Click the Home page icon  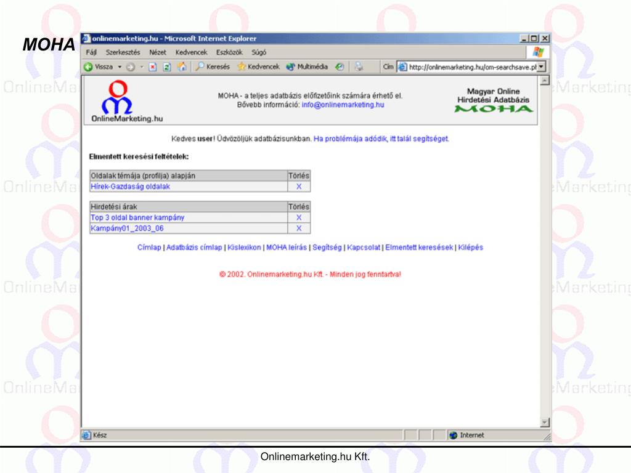point(182,67)
